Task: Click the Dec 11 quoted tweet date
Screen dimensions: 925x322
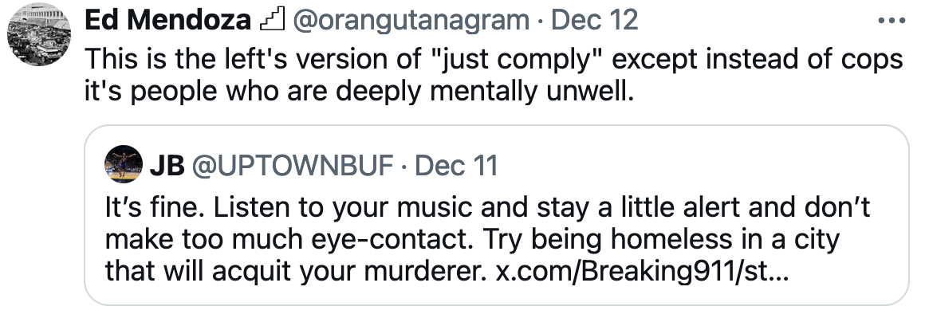Action: 455,165
